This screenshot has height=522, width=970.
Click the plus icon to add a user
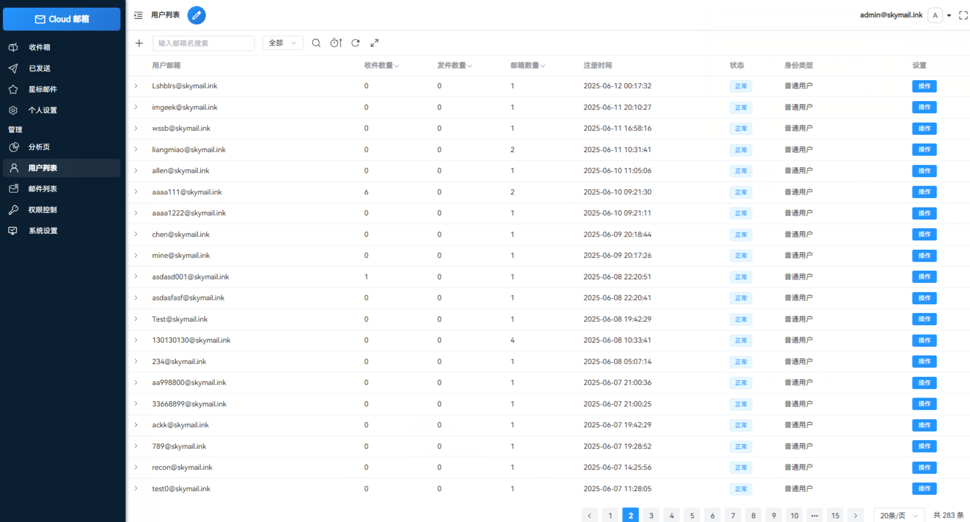pyautogui.click(x=139, y=43)
